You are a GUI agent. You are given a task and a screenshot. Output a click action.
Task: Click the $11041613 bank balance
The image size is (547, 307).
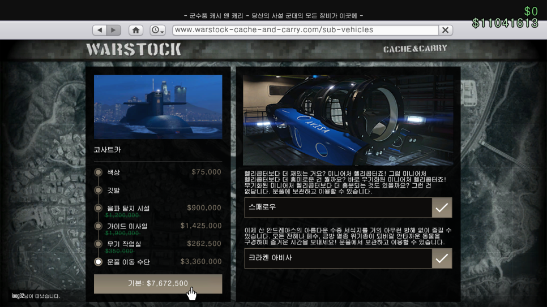(505, 23)
